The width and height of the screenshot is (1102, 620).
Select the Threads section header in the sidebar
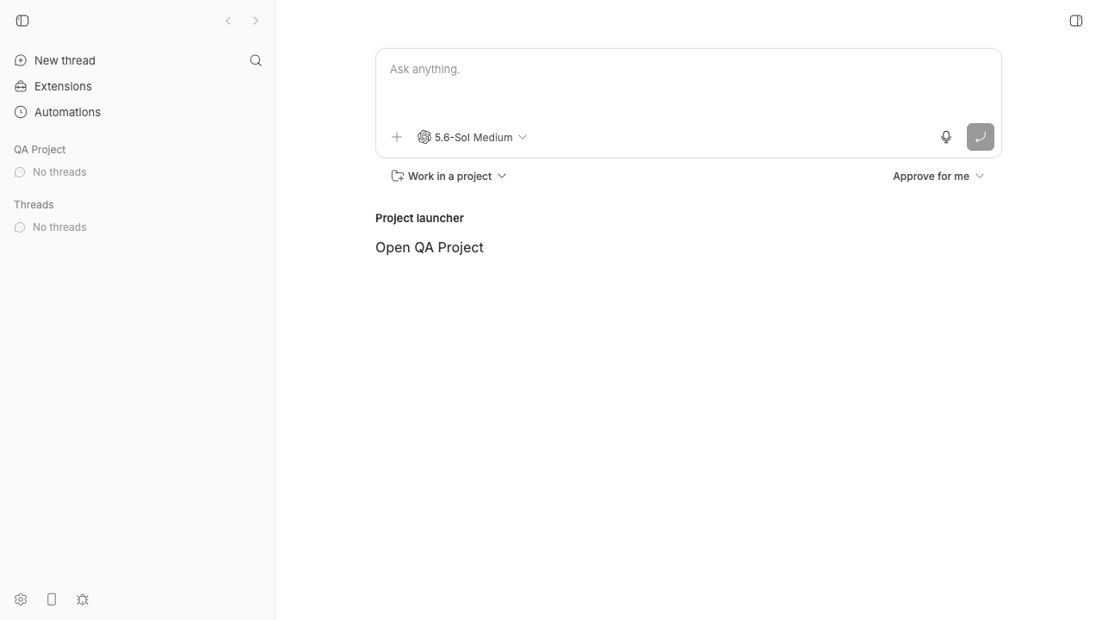[34, 205]
